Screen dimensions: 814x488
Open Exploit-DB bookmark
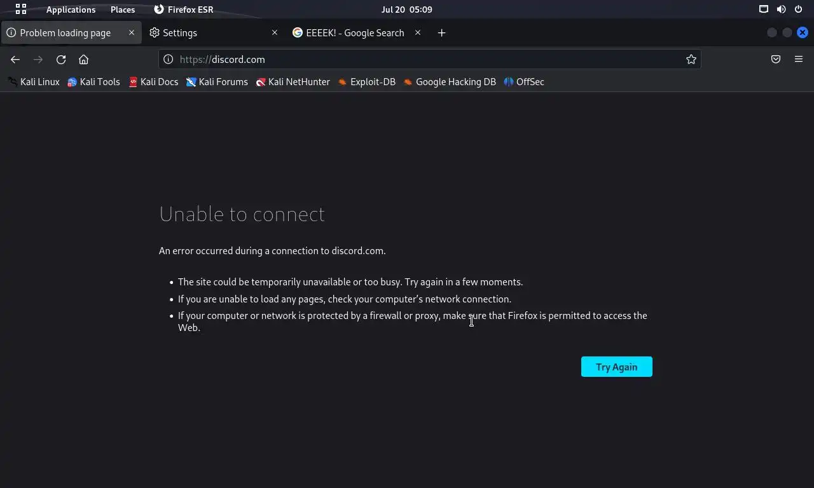[x=366, y=81]
